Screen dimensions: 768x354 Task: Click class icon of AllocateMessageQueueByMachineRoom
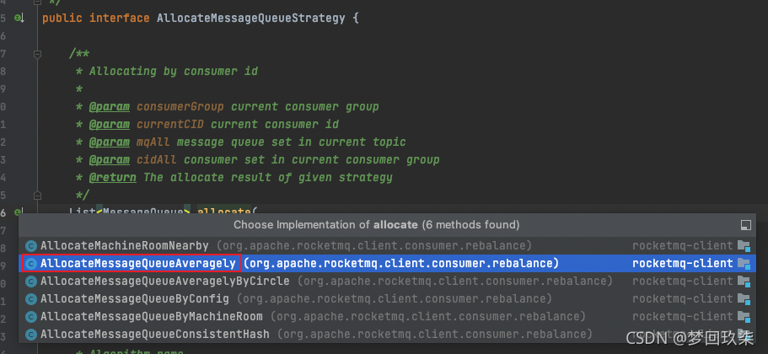click(x=31, y=316)
